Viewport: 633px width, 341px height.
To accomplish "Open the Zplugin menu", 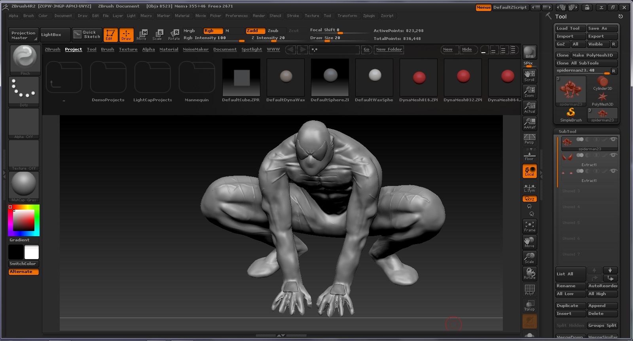I will 369,16.
